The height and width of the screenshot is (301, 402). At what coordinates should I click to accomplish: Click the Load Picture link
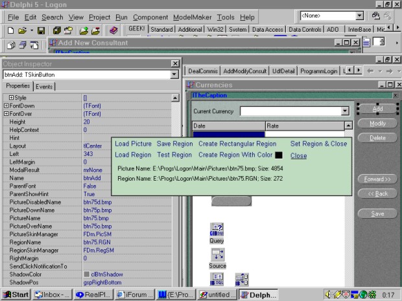click(x=133, y=144)
